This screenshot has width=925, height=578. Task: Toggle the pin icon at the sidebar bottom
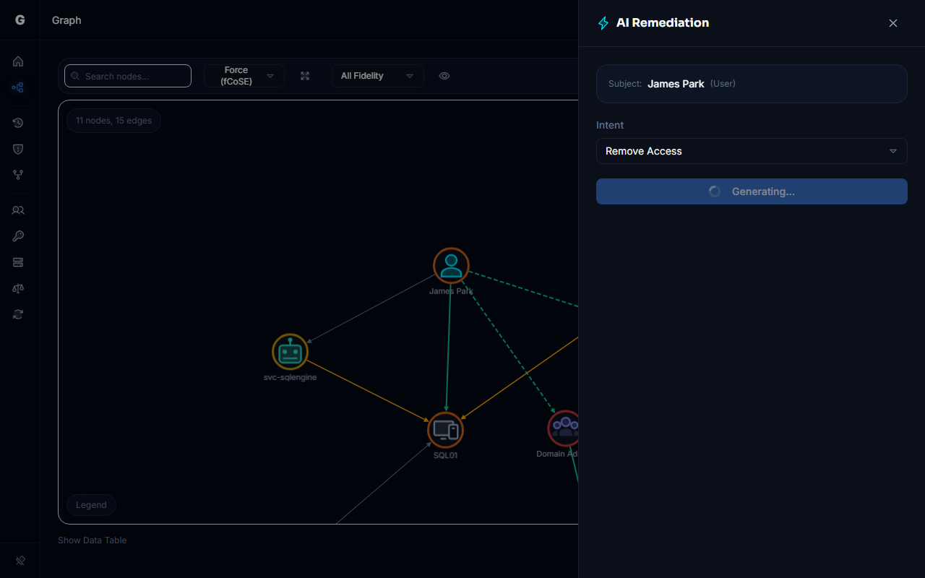click(20, 560)
